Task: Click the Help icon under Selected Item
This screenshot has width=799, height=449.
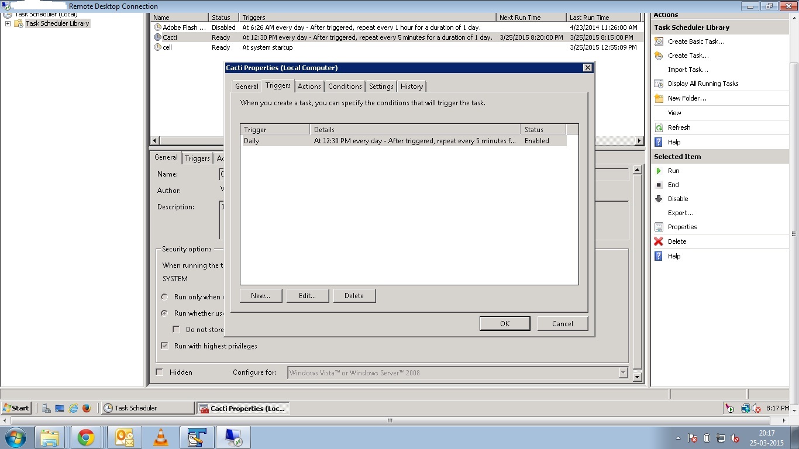Action: [x=659, y=256]
